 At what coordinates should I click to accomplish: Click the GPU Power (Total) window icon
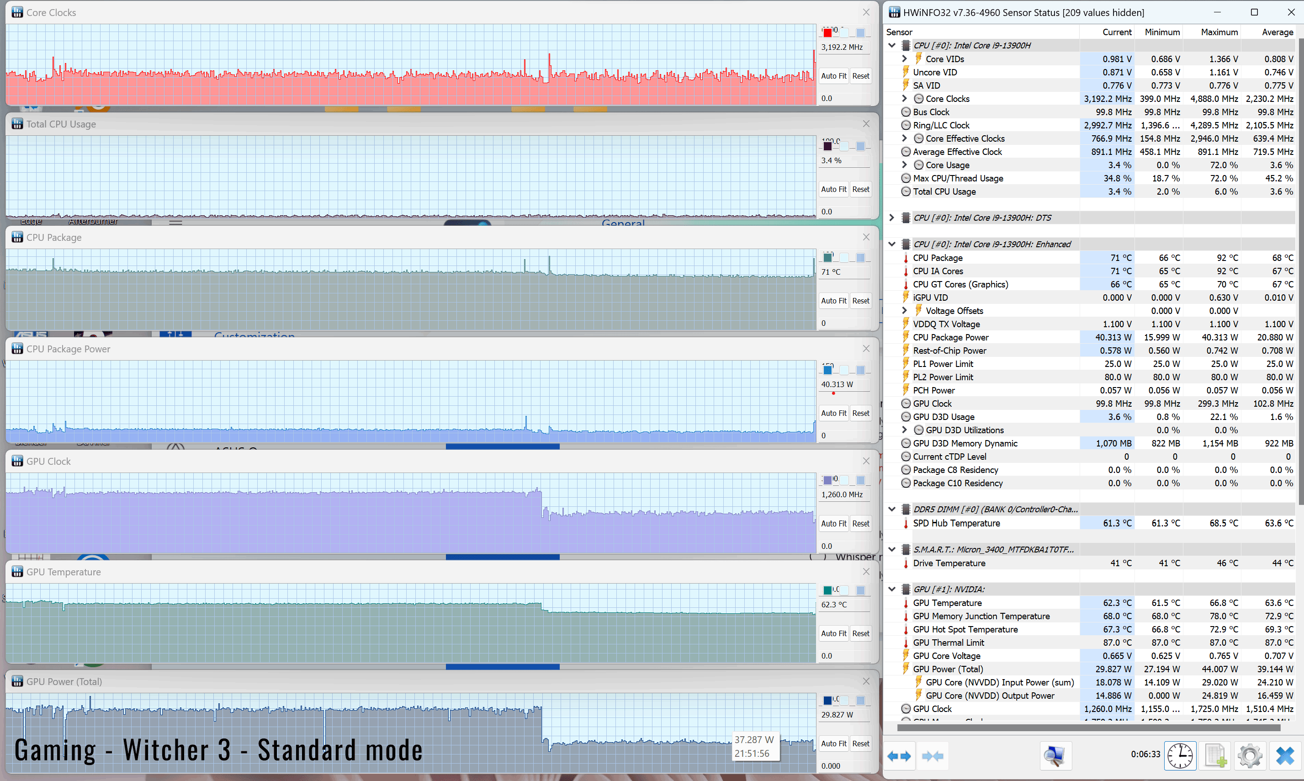click(17, 681)
